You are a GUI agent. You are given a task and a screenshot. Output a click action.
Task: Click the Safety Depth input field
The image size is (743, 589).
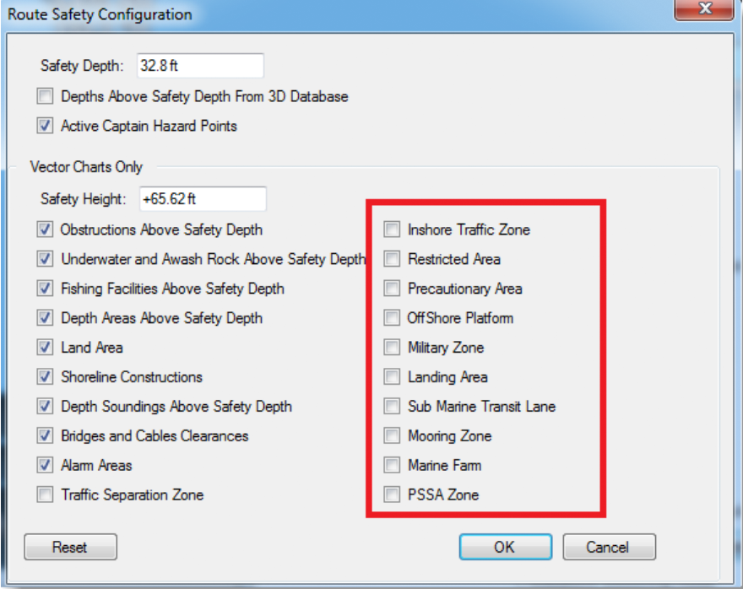(x=200, y=65)
